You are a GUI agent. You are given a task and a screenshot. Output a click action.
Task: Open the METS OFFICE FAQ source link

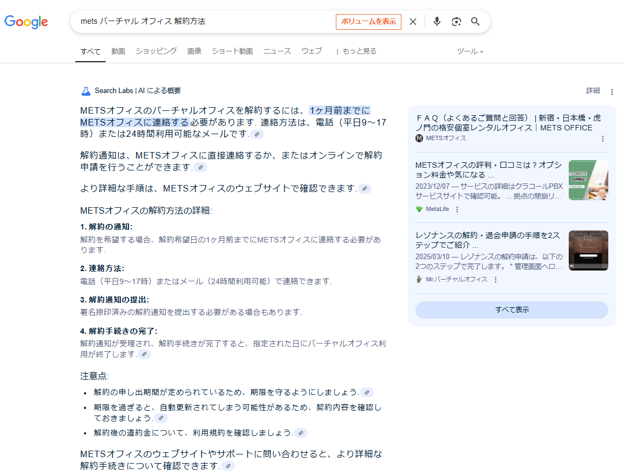coord(508,123)
